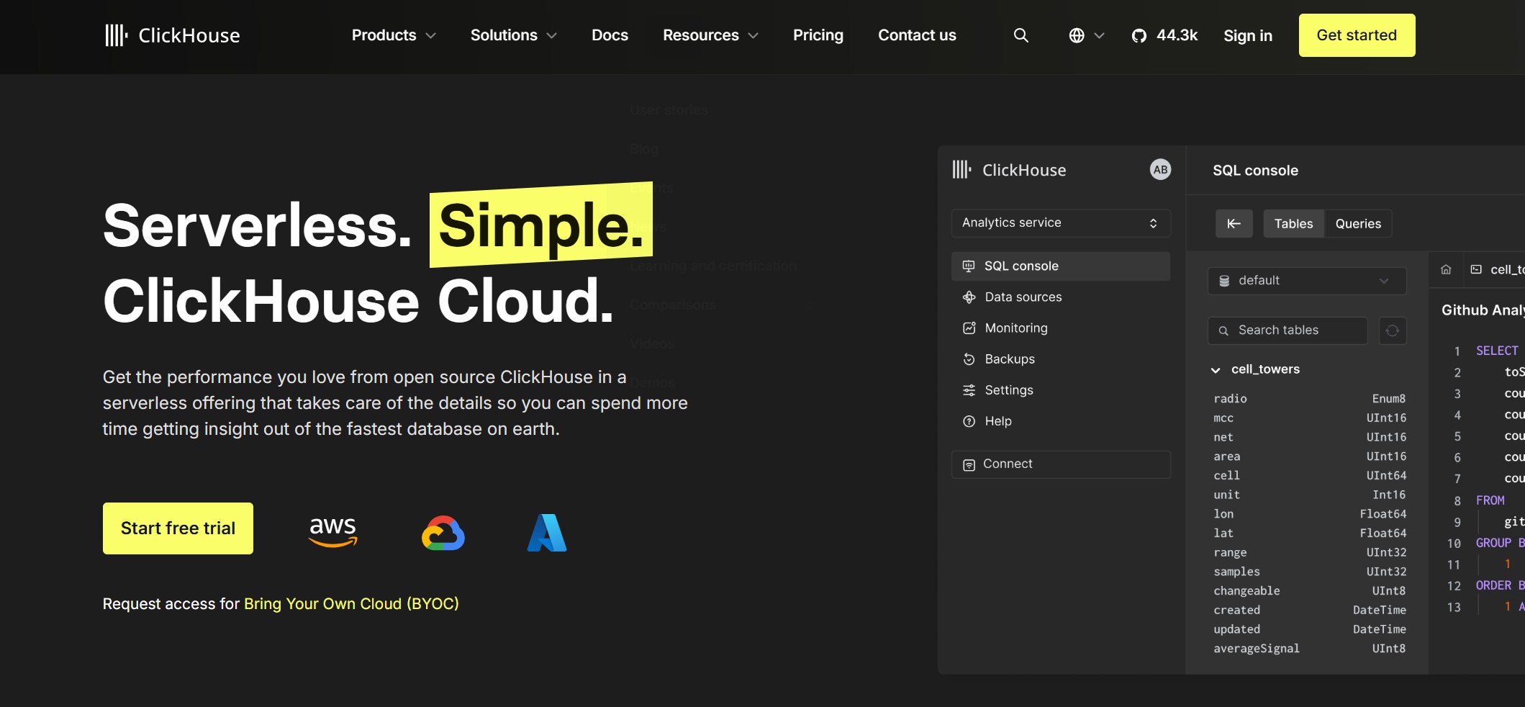Open the Bring Your Own Cloud link
1525x707 pixels.
[350, 603]
